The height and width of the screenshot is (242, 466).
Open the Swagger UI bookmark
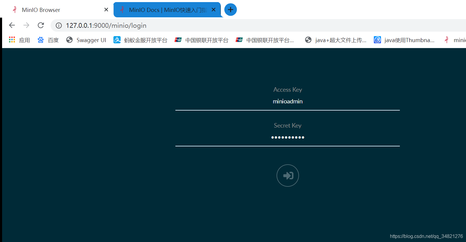[x=86, y=40]
